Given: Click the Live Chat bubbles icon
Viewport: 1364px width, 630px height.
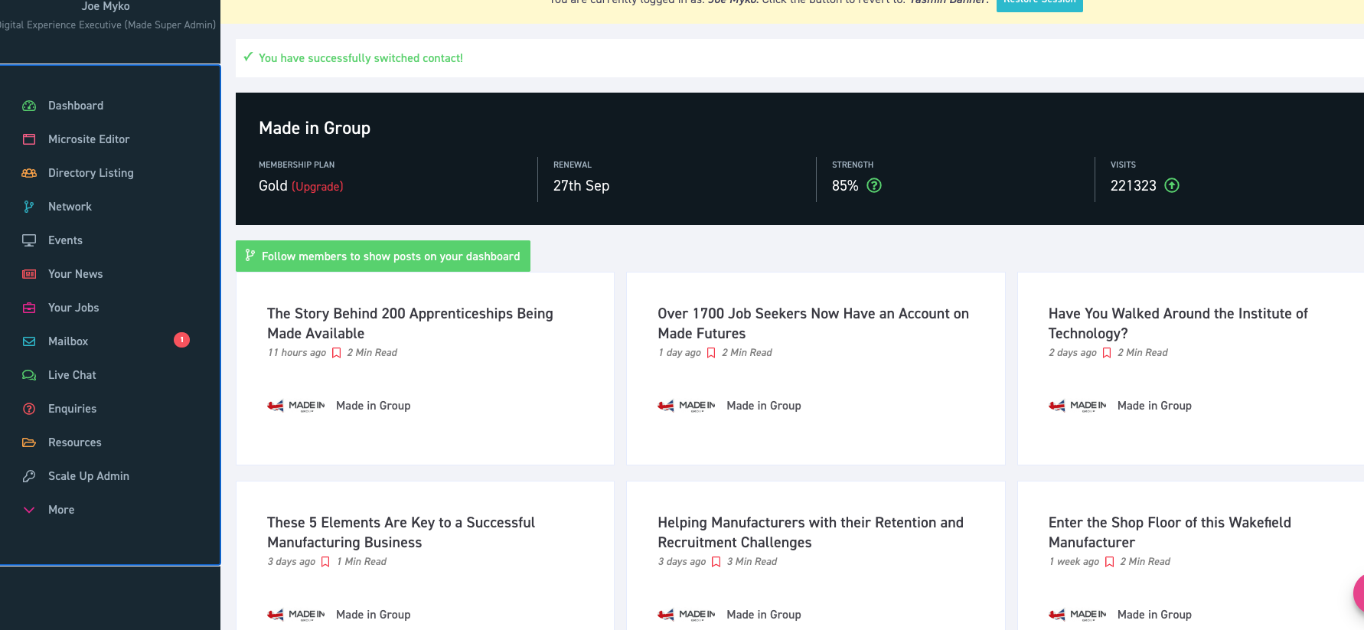Looking at the screenshot, I should click(x=29, y=375).
